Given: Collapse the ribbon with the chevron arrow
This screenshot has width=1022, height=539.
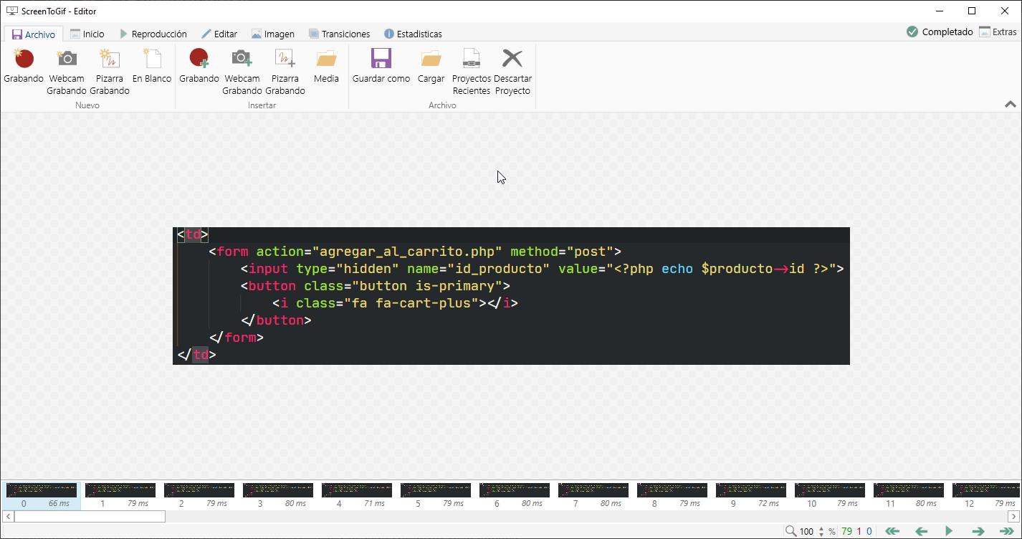Looking at the screenshot, I should [x=1011, y=105].
